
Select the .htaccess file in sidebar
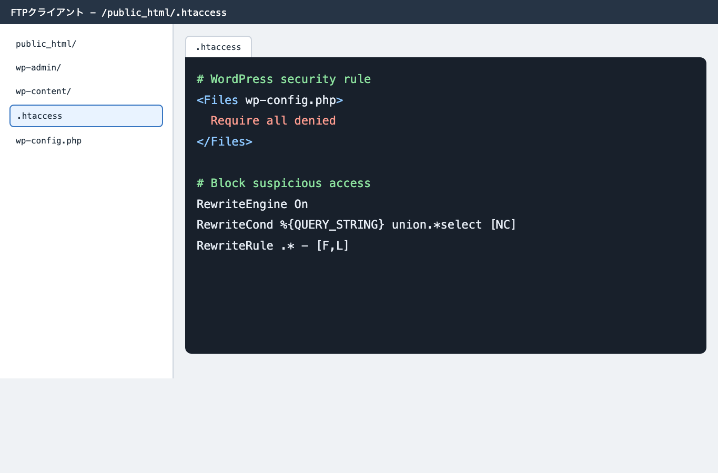click(86, 116)
